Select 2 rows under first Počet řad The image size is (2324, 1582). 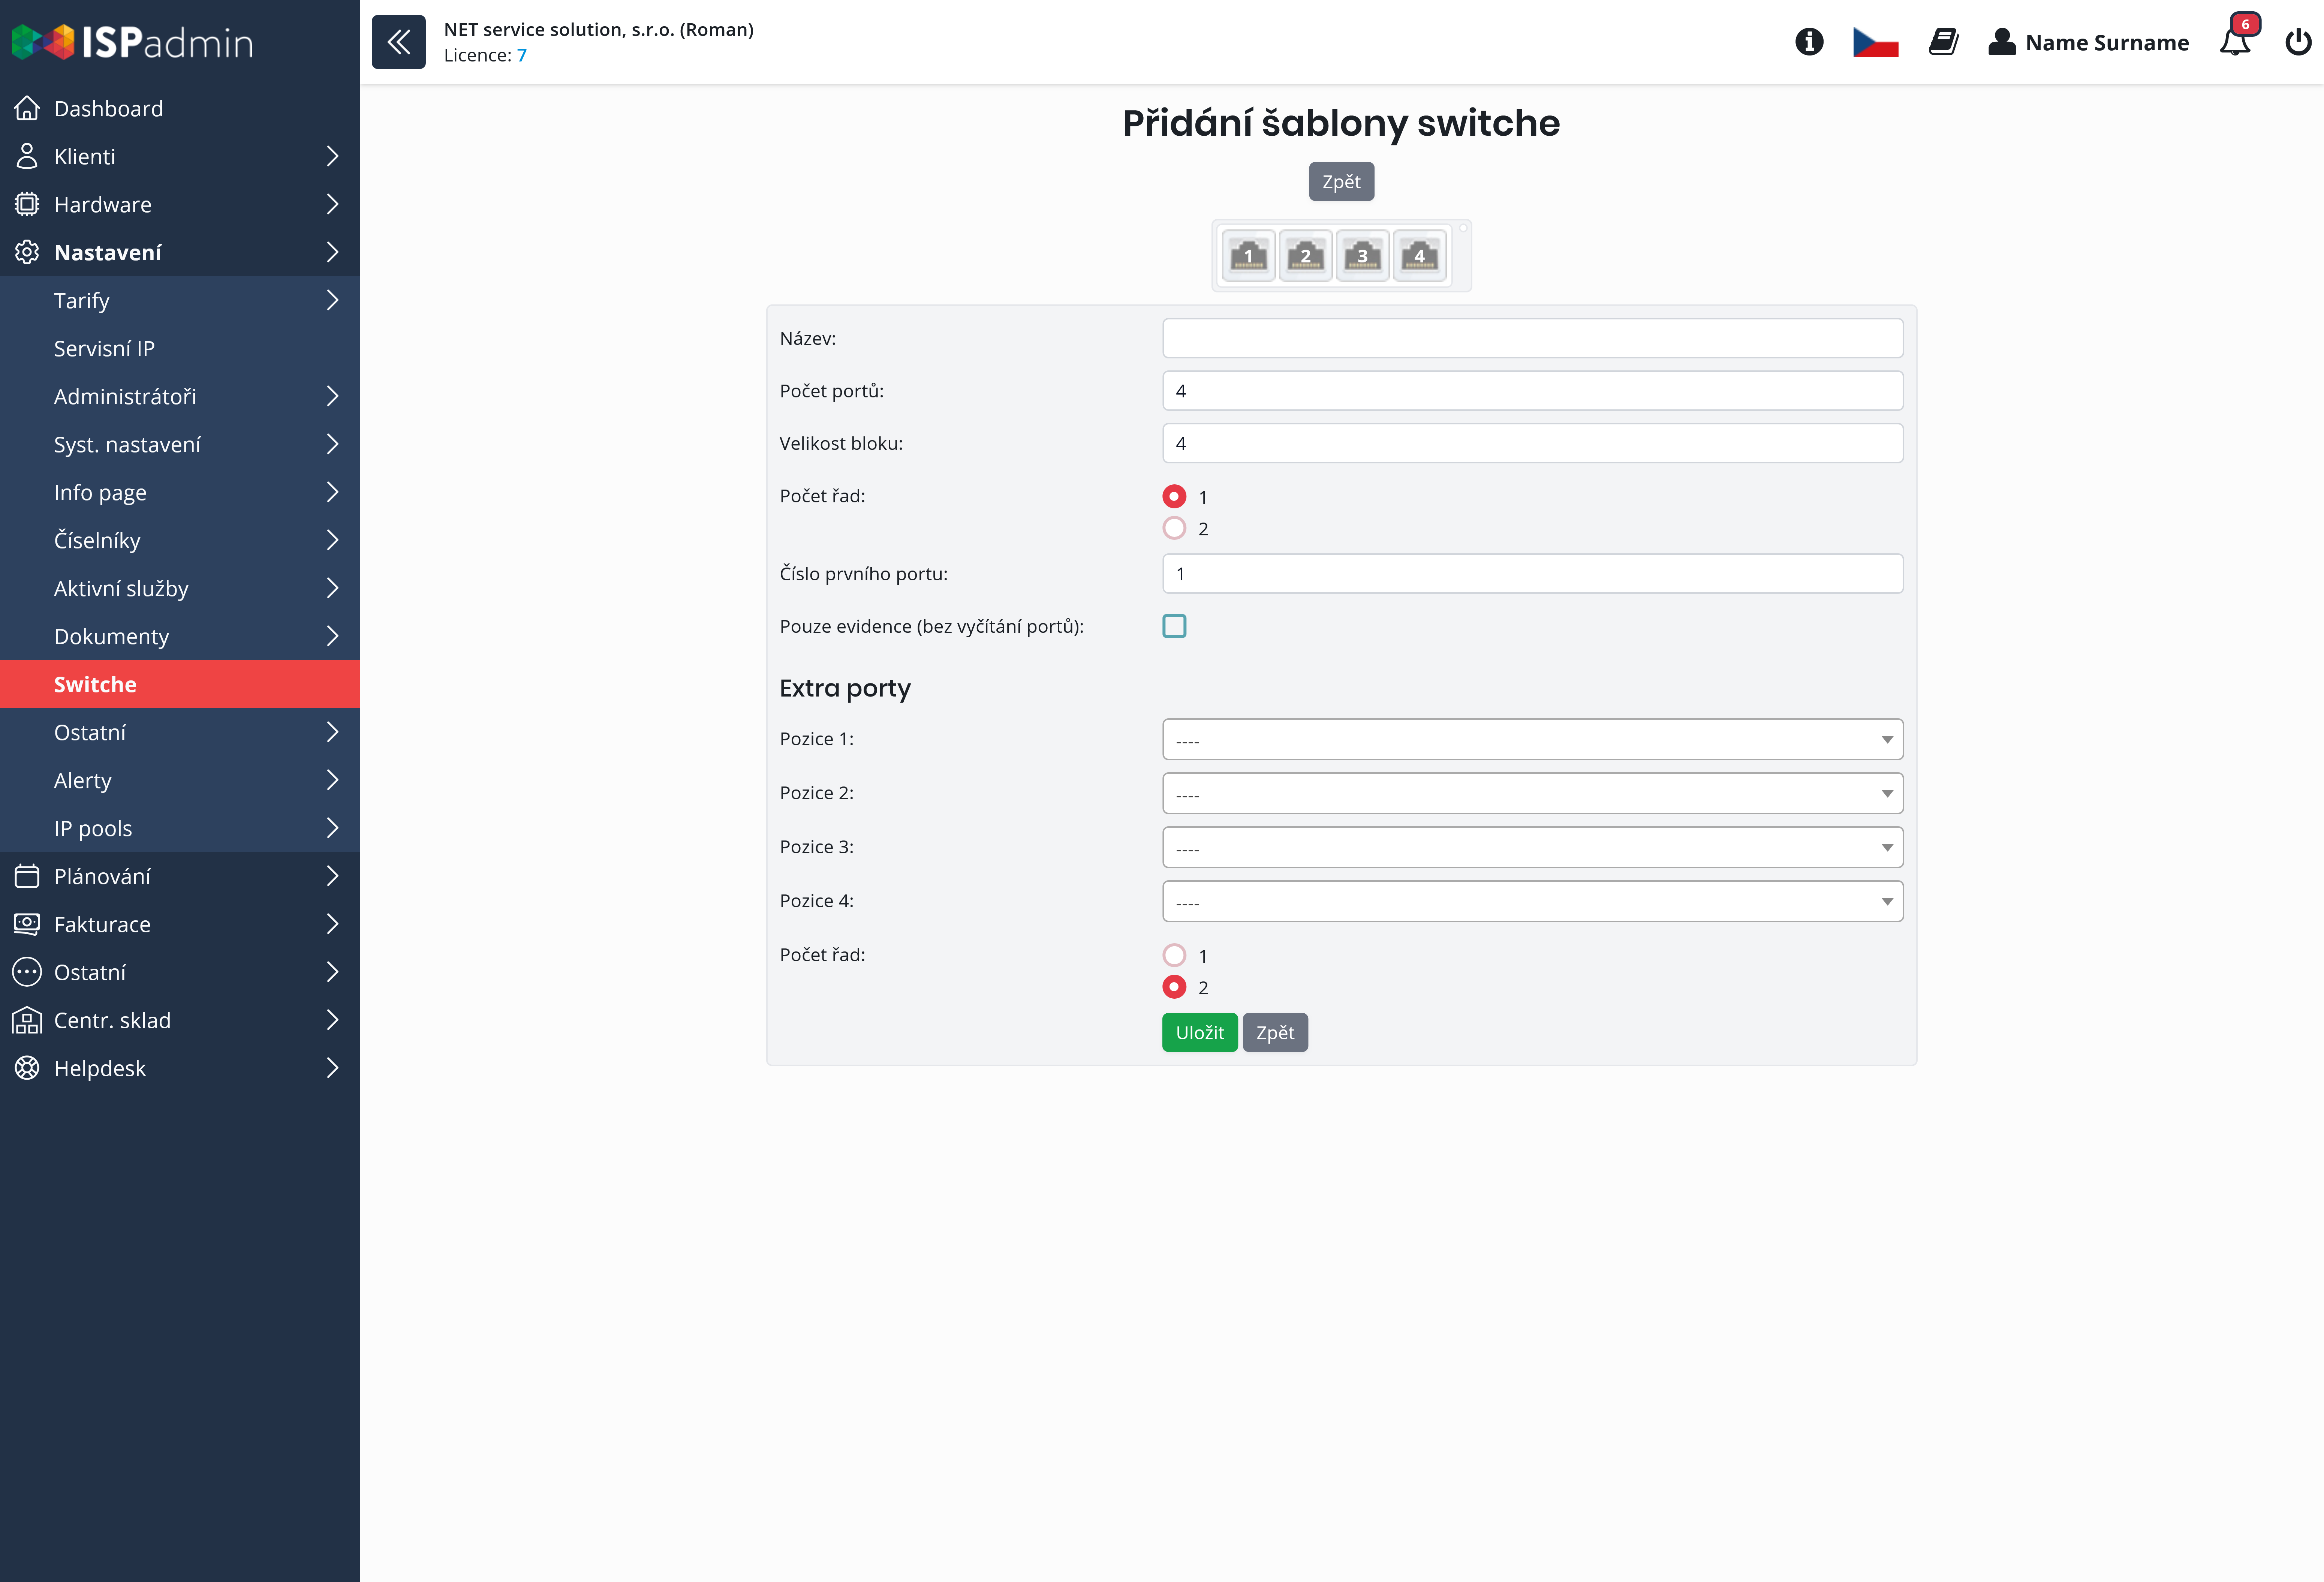pos(1174,528)
